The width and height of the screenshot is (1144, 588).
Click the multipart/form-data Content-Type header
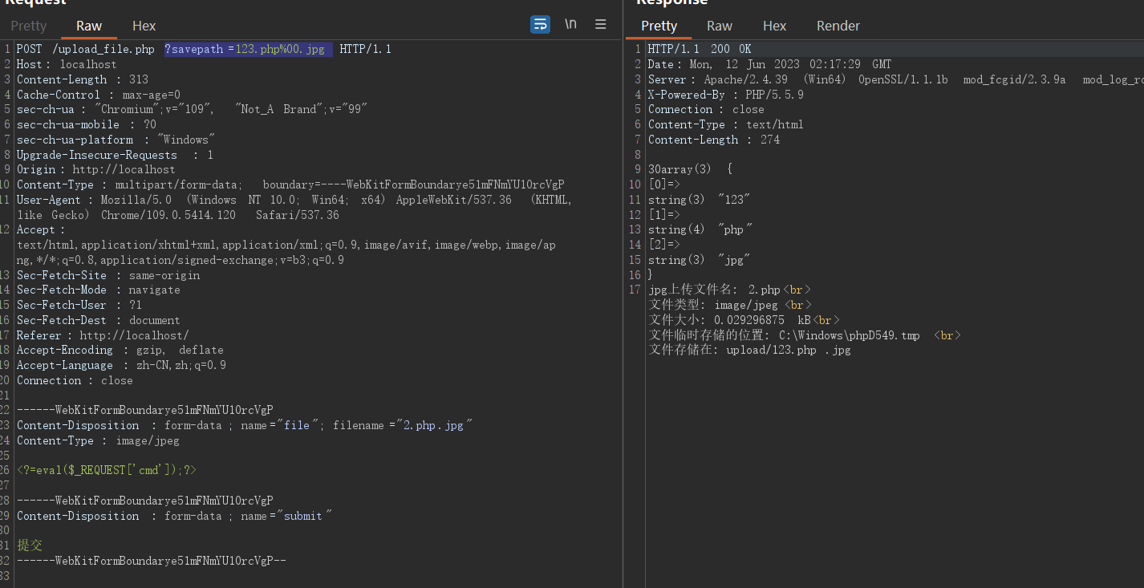[x=290, y=185]
